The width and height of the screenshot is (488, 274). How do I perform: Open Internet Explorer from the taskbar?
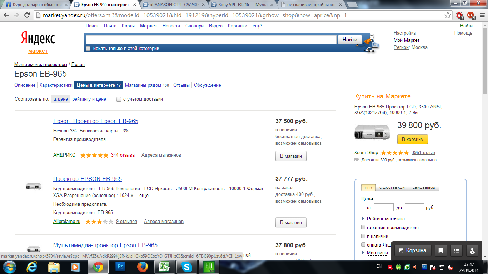(x=32, y=267)
